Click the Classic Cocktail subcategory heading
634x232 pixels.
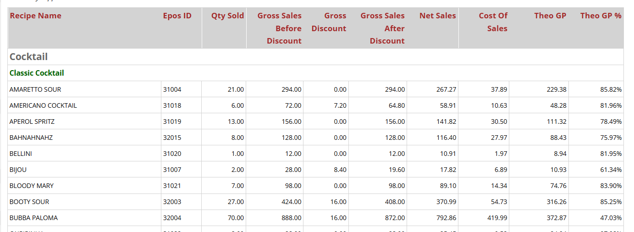(x=37, y=73)
